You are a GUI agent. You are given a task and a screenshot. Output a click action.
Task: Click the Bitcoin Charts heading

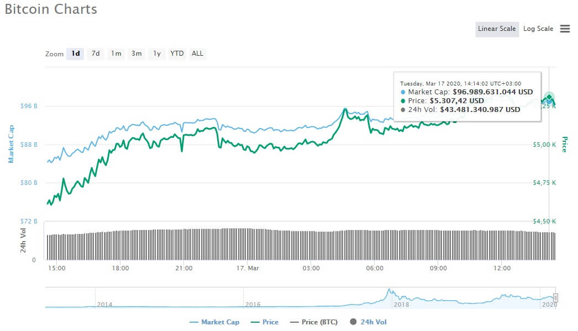(51, 9)
